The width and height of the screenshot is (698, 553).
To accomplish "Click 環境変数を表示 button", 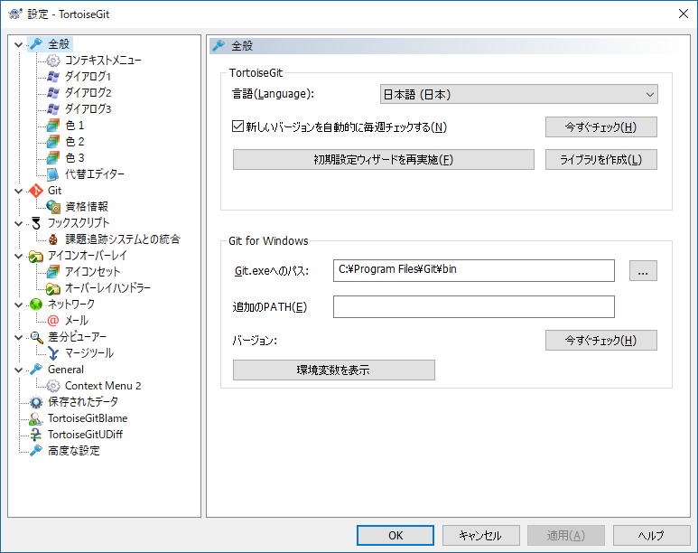I will click(x=334, y=370).
